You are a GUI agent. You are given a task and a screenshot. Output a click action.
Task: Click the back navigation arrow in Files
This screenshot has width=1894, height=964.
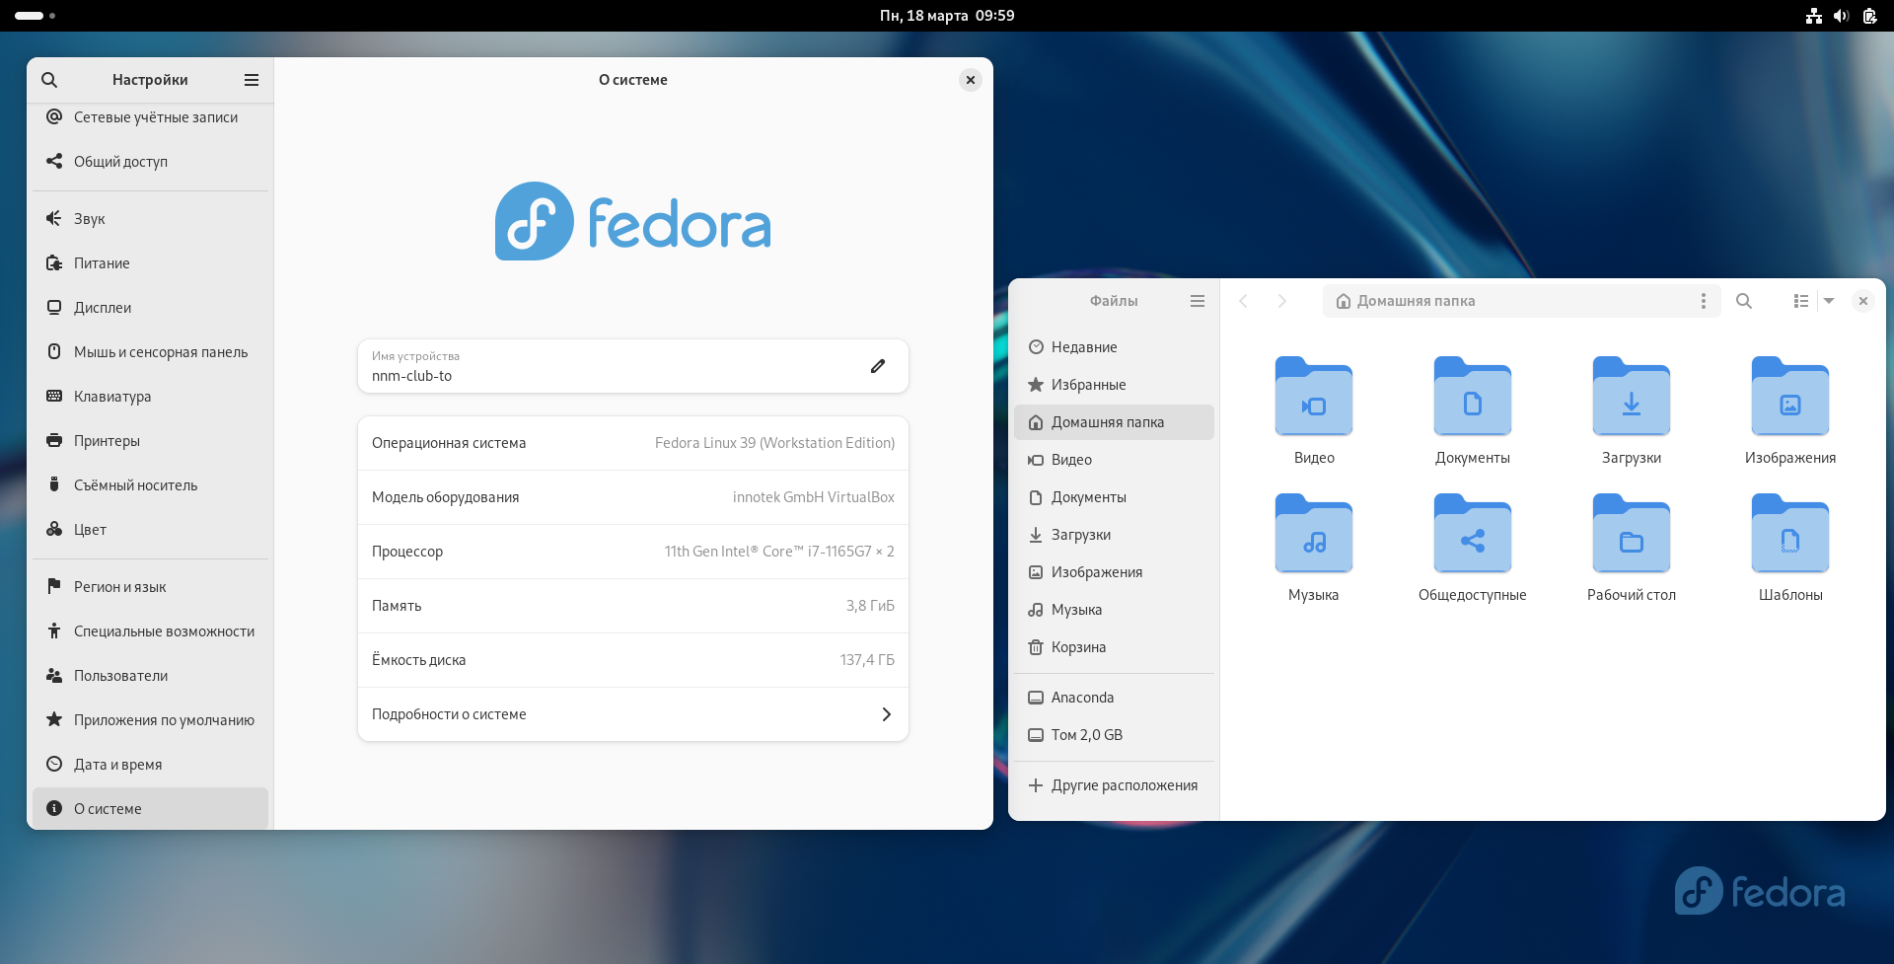pyautogui.click(x=1244, y=301)
